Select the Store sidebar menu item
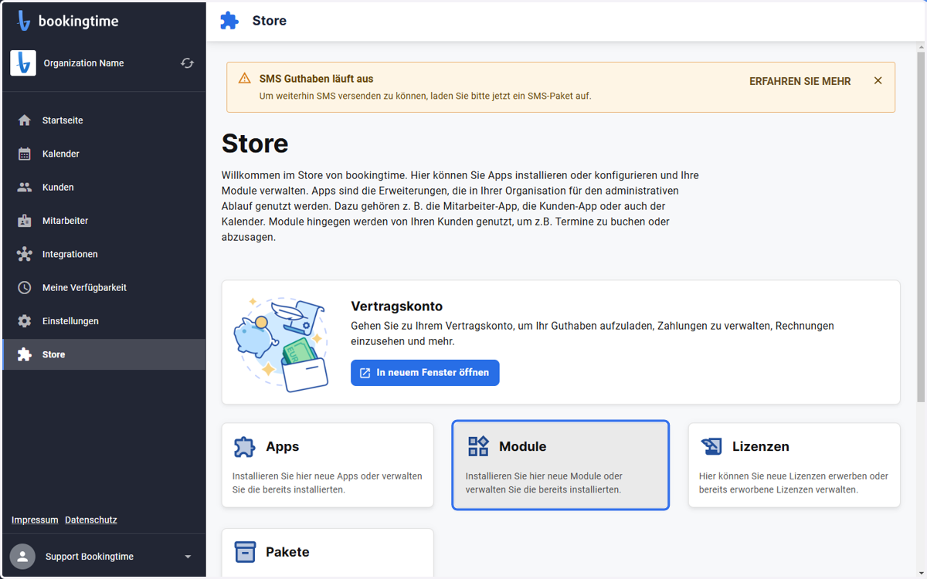927x579 pixels. [104, 354]
